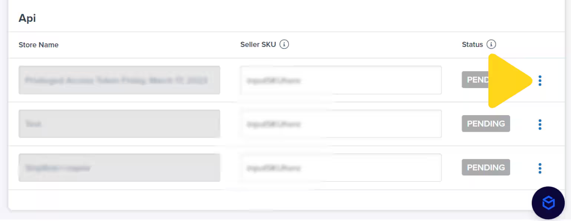The height and width of the screenshot is (221, 571).
Task: Click the PENDING badge on the Test row
Action: pyautogui.click(x=486, y=124)
